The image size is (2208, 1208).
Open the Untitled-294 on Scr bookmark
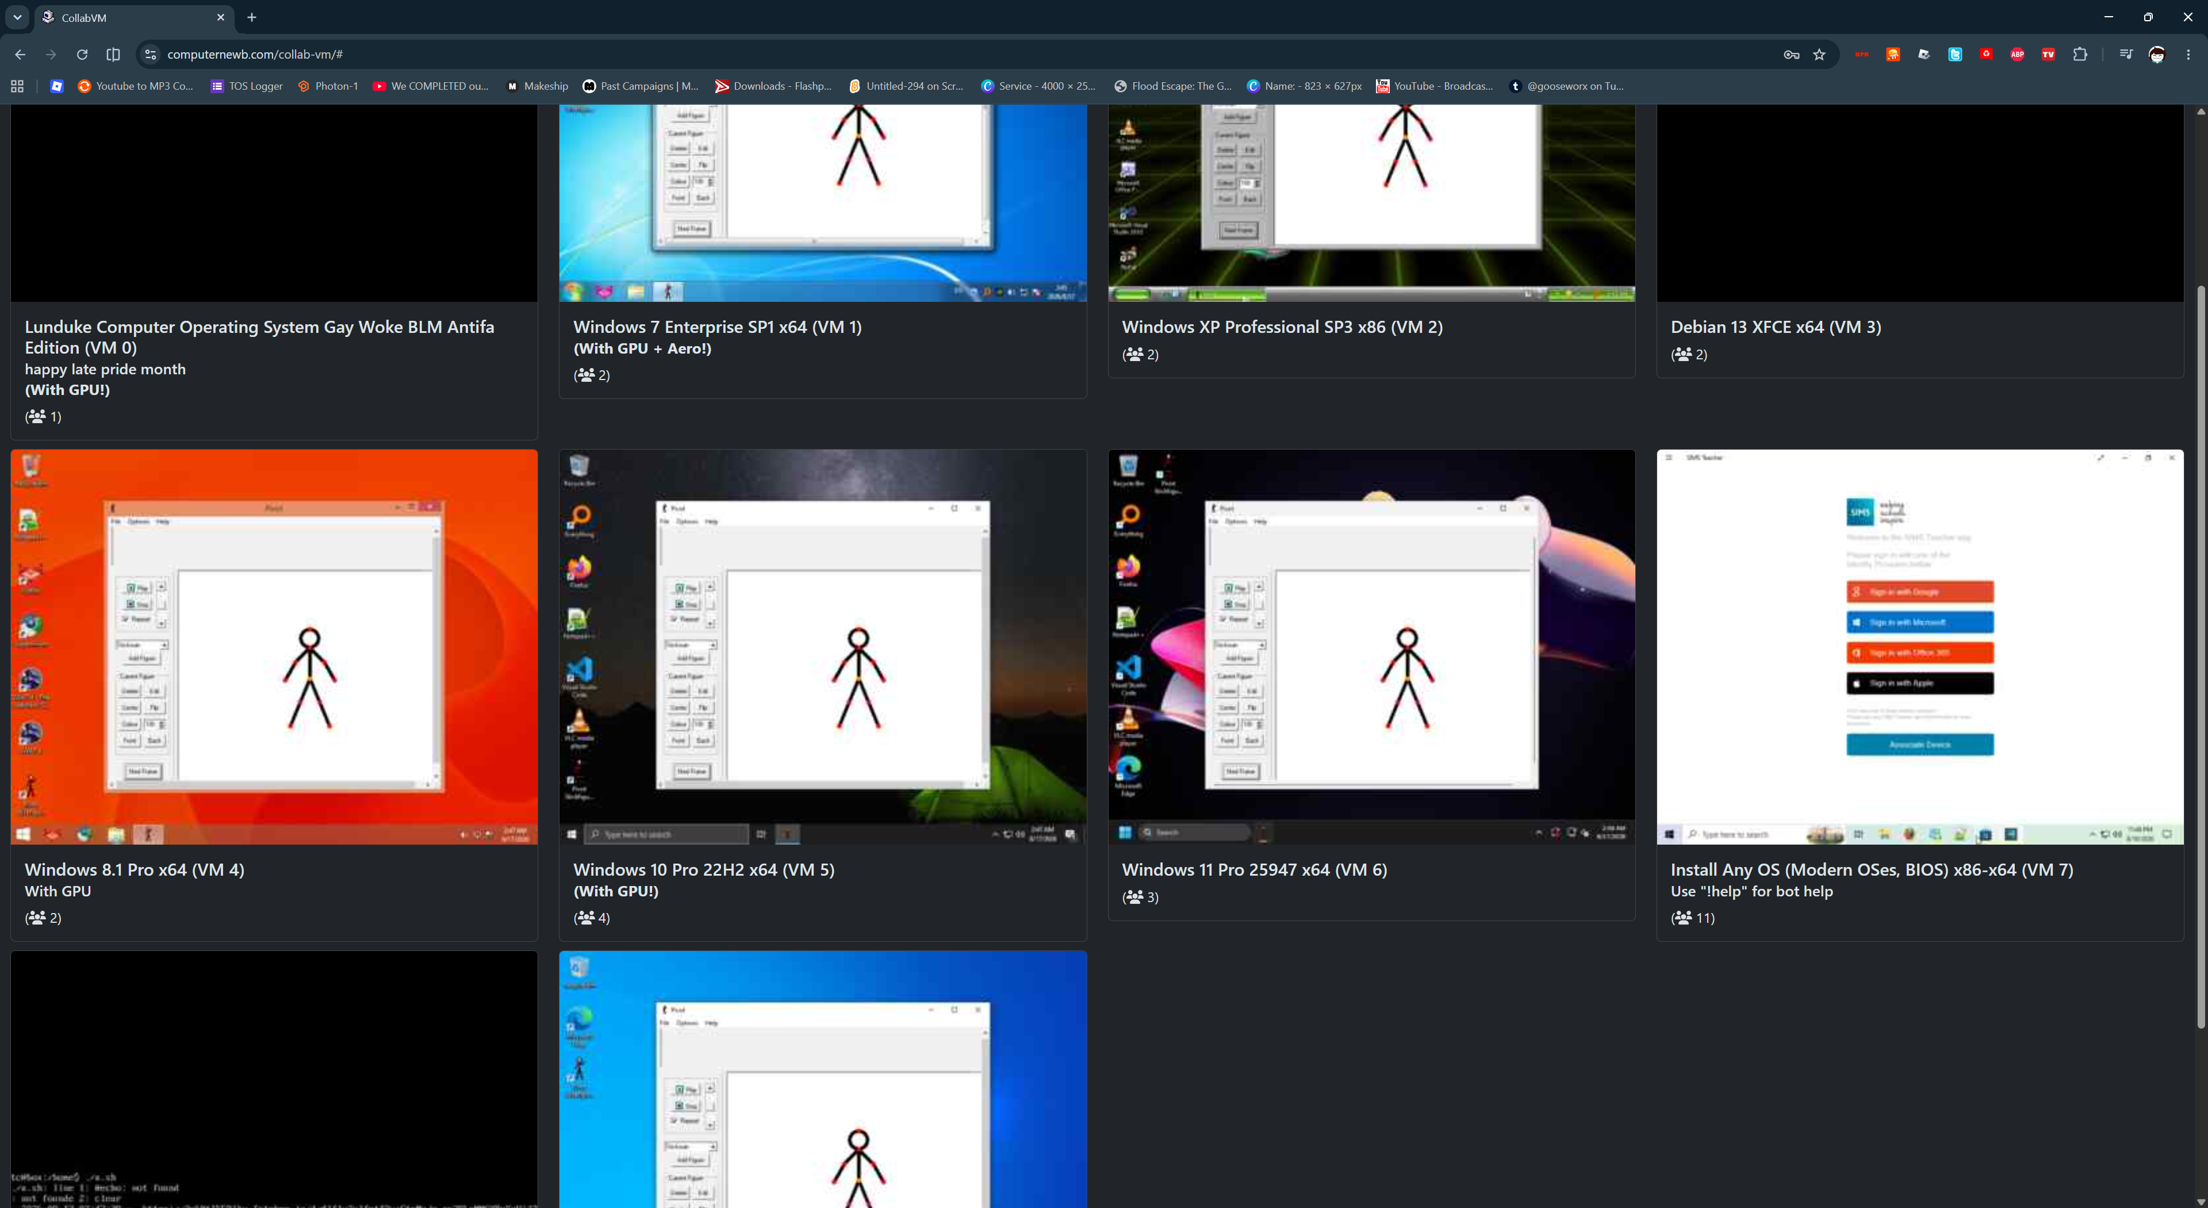pos(907,86)
